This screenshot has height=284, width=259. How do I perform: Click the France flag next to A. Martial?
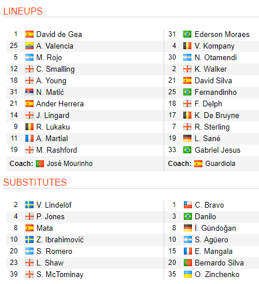click(29, 138)
